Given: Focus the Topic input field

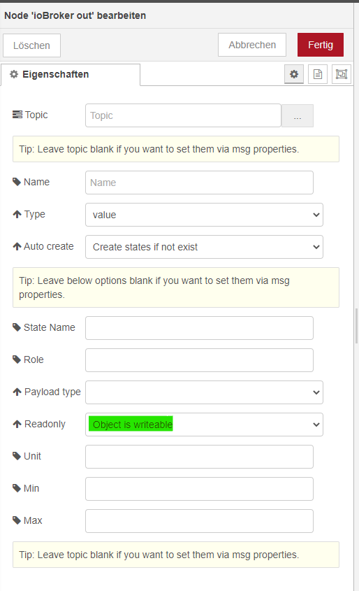Looking at the screenshot, I should pyautogui.click(x=183, y=115).
